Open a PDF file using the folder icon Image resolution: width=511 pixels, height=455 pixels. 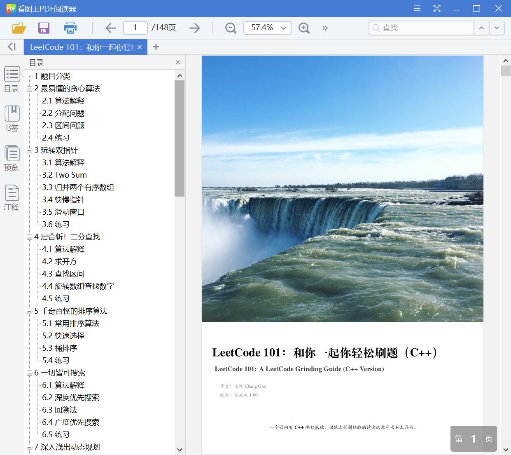point(18,28)
